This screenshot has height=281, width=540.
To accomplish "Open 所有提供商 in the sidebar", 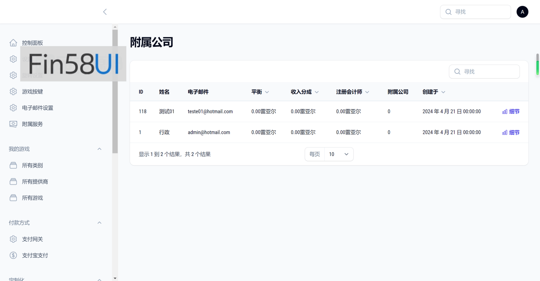I will tap(35, 182).
